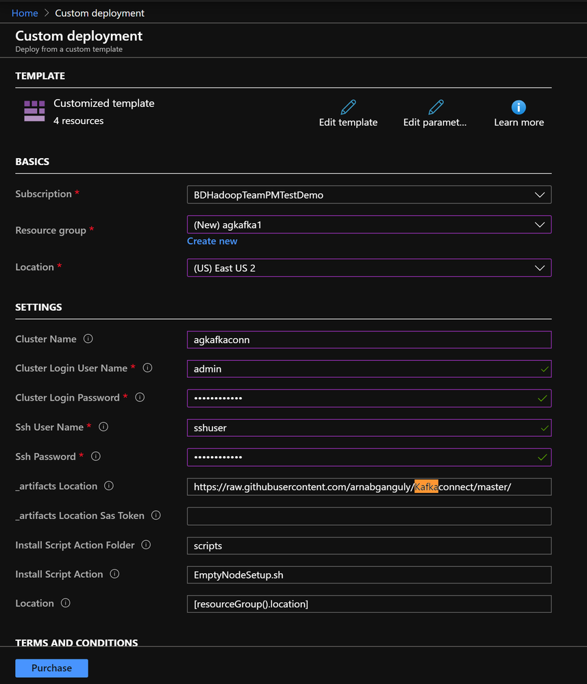Focus the Cluster Login User Name field
The width and height of the screenshot is (587, 684).
click(369, 369)
